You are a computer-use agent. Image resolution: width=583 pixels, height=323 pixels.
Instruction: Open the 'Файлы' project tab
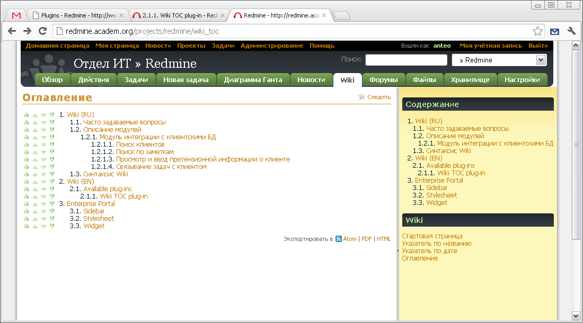tap(425, 80)
